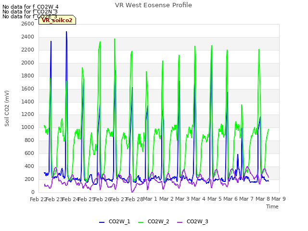Click the 1800 y-axis tick label
Viewport: 308px width, 231px height.
(x=28, y=76)
